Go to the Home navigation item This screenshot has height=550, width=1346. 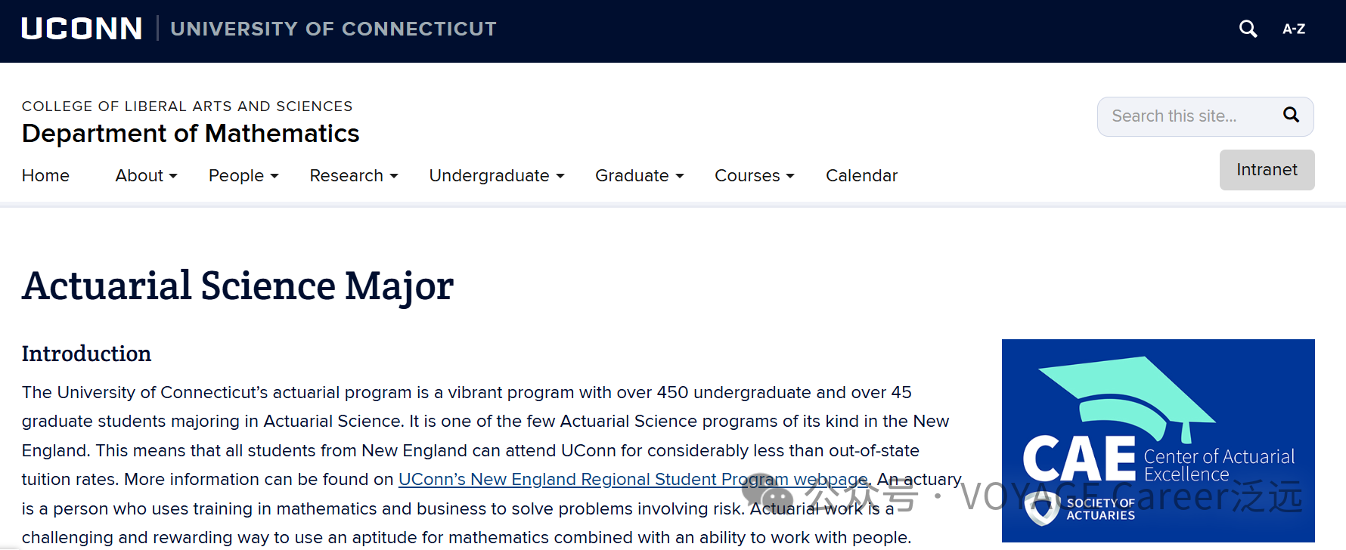tap(45, 176)
